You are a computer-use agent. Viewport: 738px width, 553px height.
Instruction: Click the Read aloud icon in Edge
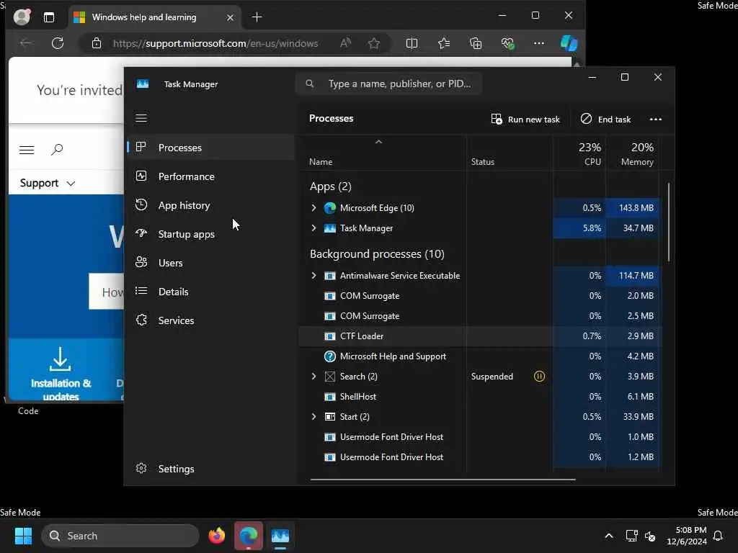click(x=345, y=43)
